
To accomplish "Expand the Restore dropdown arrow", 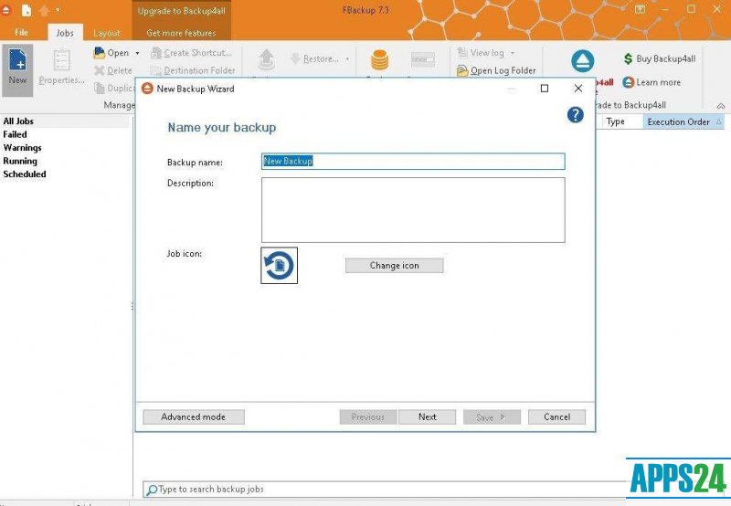I will click(x=347, y=59).
